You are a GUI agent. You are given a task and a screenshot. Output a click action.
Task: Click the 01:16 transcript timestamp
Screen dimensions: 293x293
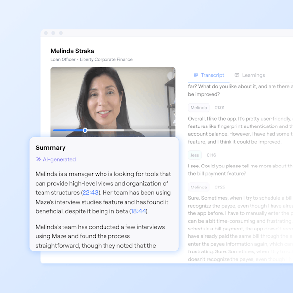211,155
